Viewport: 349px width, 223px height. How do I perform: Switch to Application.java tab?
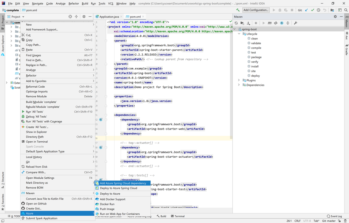(109, 17)
